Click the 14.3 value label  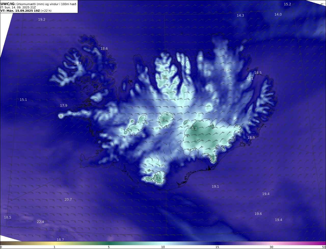tap(240, 16)
